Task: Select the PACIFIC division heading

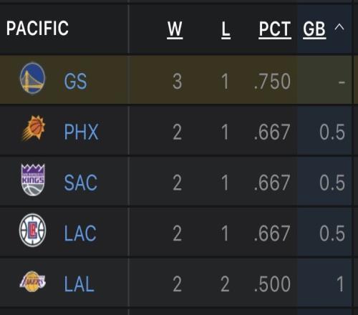Action: pos(37,28)
